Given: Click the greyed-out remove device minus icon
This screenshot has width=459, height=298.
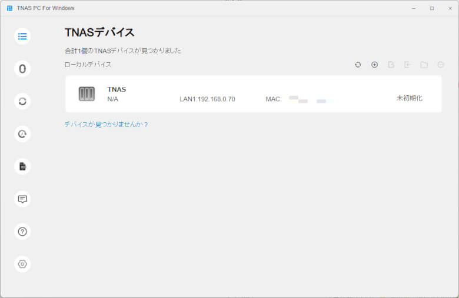Looking at the screenshot, I should tap(440, 65).
